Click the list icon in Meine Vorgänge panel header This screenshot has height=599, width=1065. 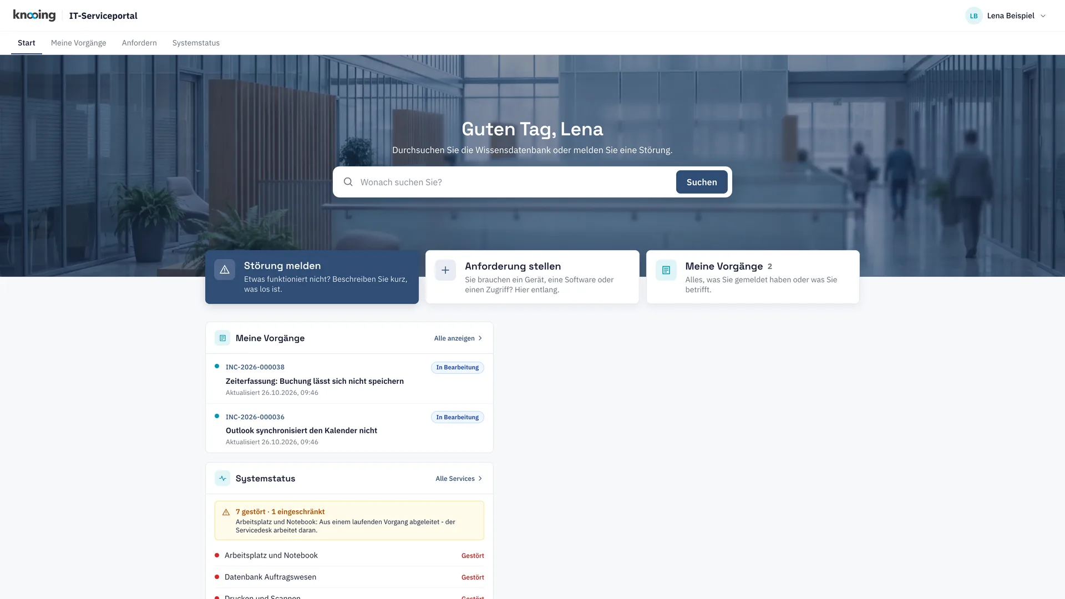pos(222,338)
